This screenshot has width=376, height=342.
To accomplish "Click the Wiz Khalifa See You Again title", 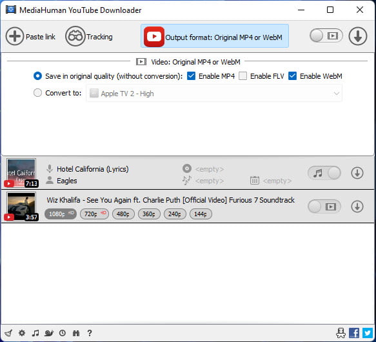I will [170, 200].
